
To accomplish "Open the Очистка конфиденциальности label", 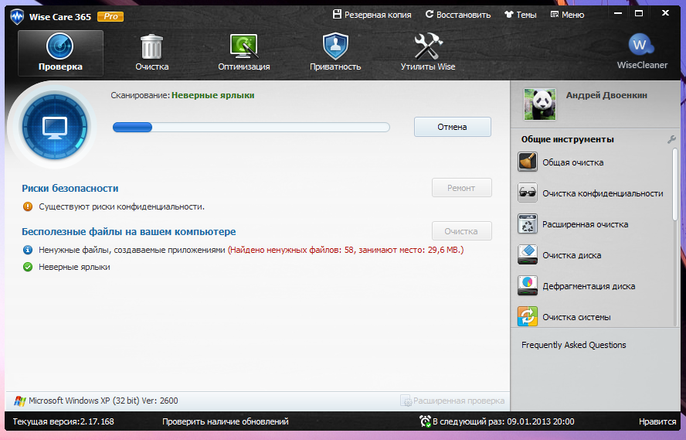I will pyautogui.click(x=603, y=193).
